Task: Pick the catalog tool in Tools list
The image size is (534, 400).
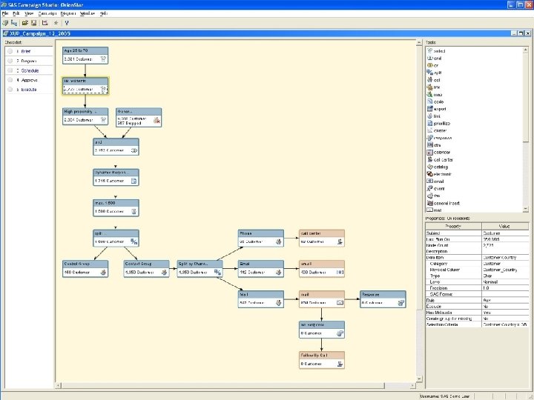Action: pos(438,167)
